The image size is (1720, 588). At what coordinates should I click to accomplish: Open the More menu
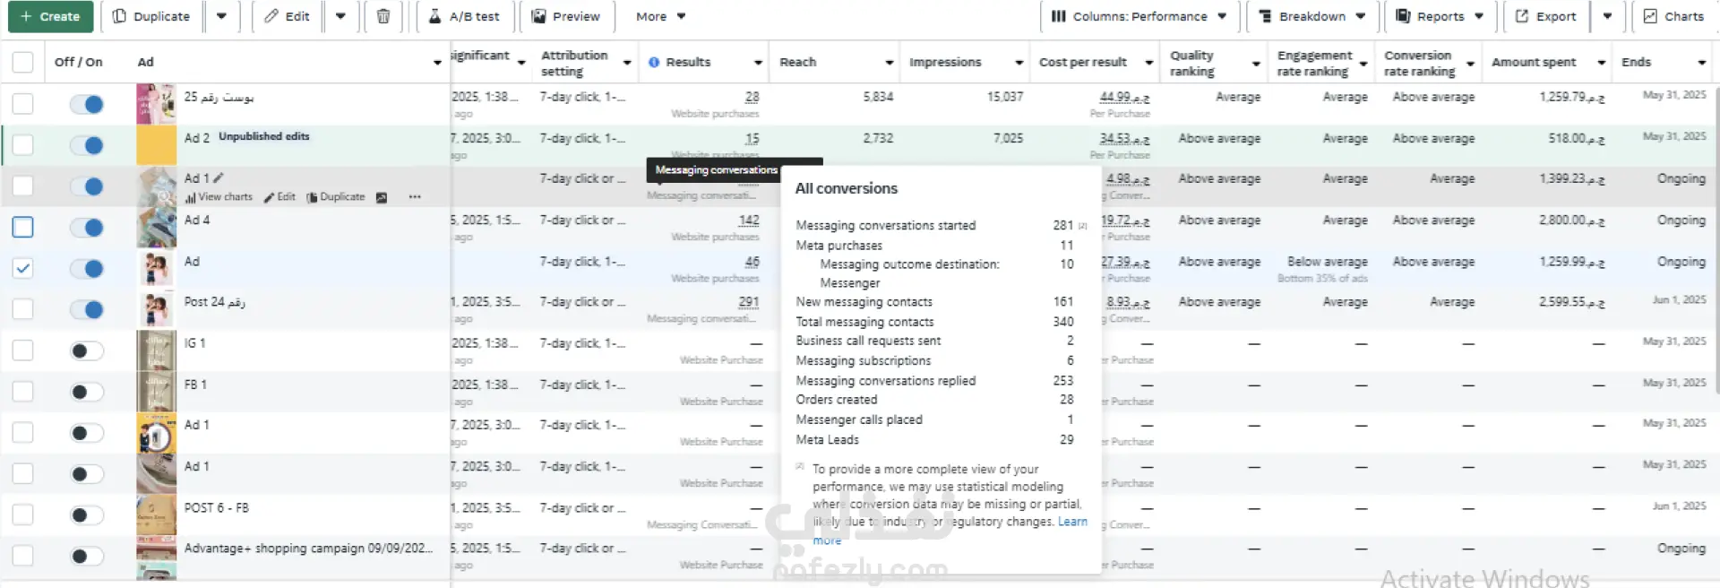point(660,16)
